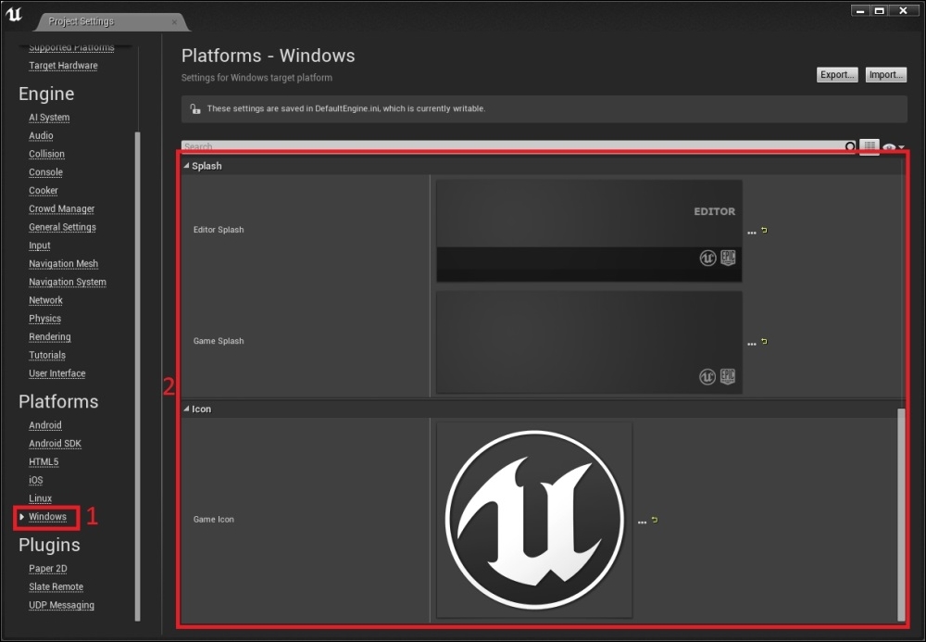Click the Export... button
The width and height of the screenshot is (926, 642).
(837, 74)
